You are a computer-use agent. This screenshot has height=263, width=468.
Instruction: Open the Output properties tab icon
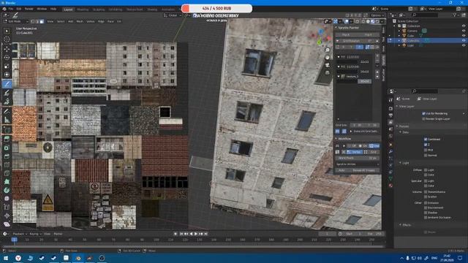point(390,115)
